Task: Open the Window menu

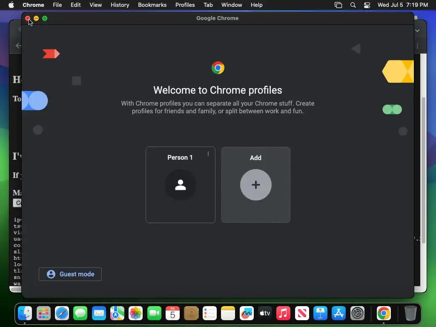Action: (232, 5)
